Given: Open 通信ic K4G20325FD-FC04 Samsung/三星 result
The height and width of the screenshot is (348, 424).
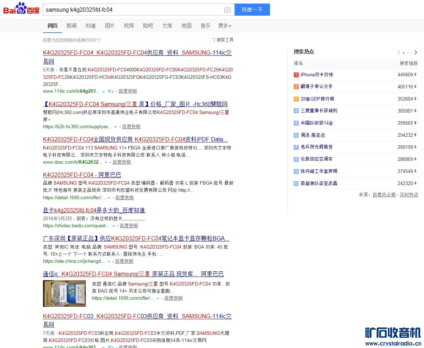Looking at the screenshot, I should (133, 274).
